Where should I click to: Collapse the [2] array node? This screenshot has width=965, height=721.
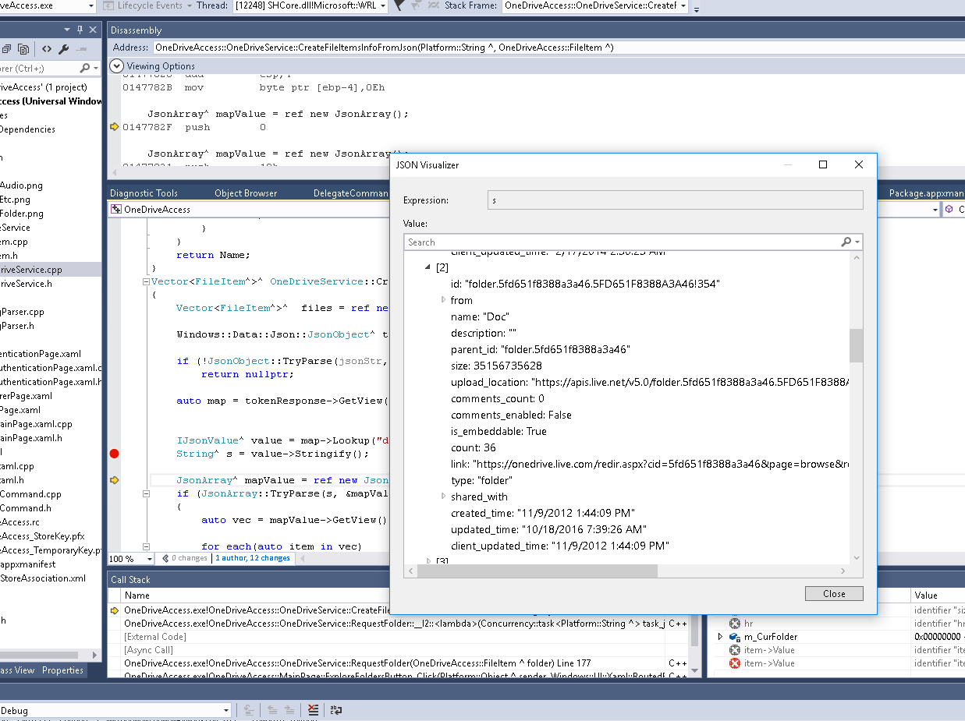[x=428, y=267]
